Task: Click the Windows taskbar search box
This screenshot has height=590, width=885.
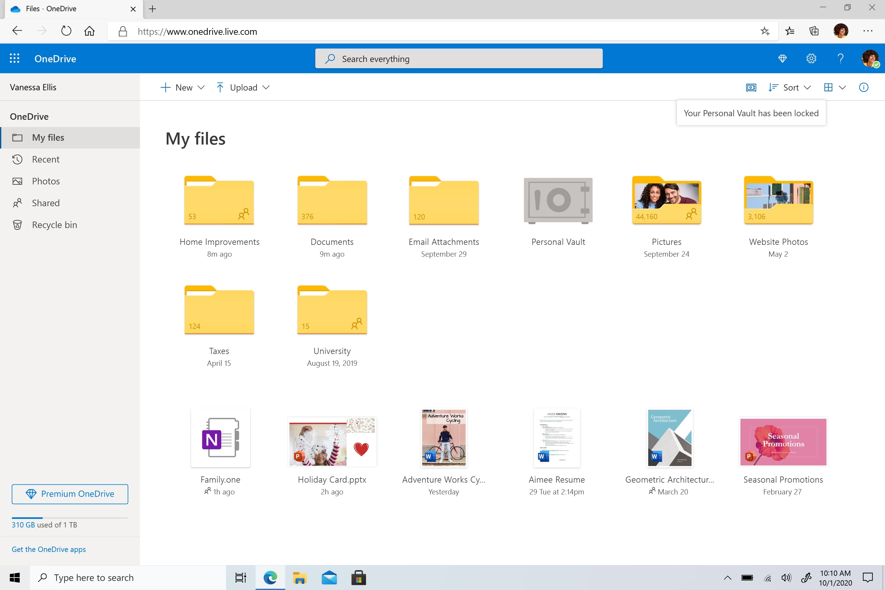Action: pos(128,577)
